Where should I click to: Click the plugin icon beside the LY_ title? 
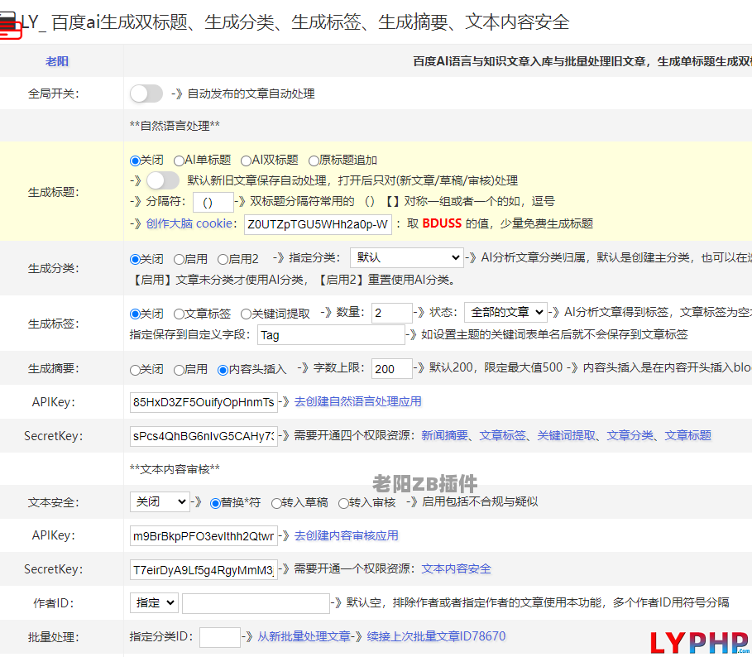click(x=10, y=25)
